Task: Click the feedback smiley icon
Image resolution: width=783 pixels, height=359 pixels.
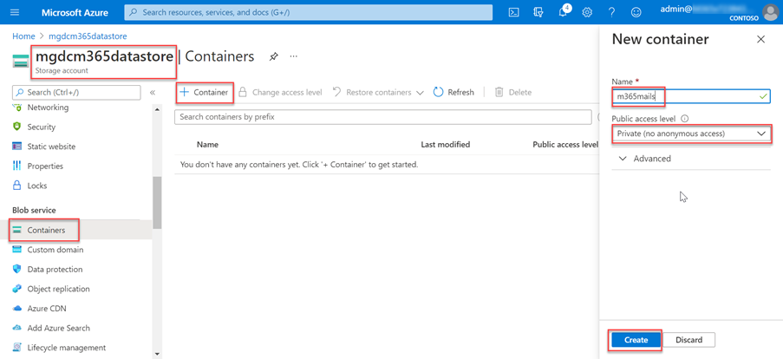Action: pos(636,12)
